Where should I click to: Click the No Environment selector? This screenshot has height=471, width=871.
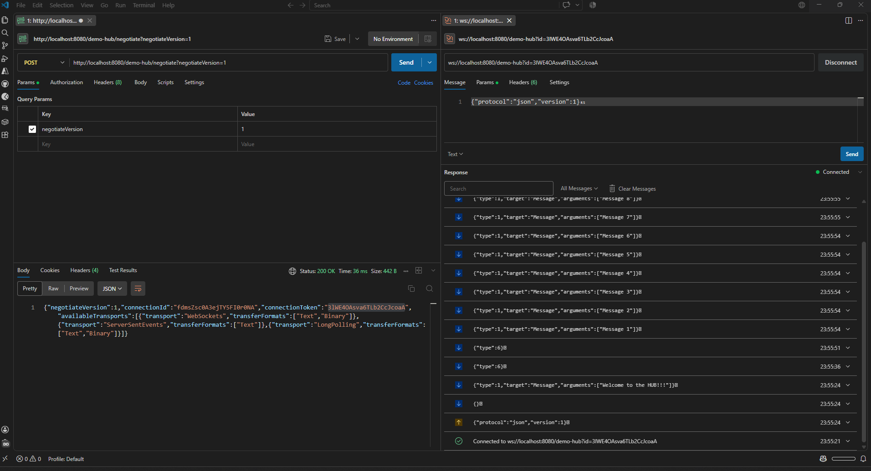click(x=393, y=39)
